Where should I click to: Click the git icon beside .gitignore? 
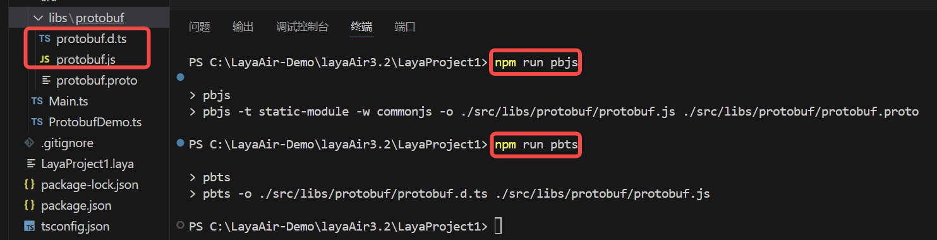pyautogui.click(x=28, y=143)
